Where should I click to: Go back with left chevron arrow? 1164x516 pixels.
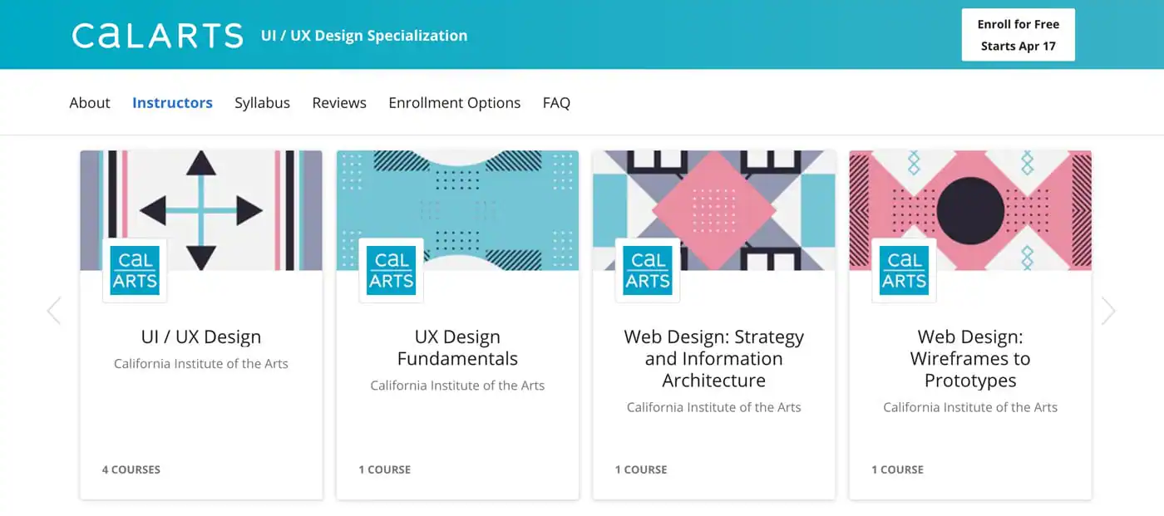[54, 310]
